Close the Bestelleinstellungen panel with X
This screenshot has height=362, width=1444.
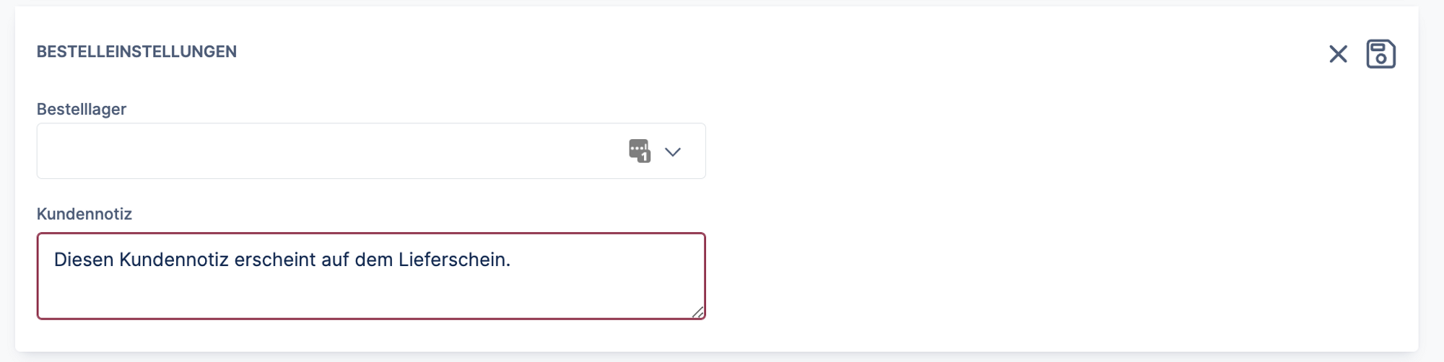coord(1338,54)
